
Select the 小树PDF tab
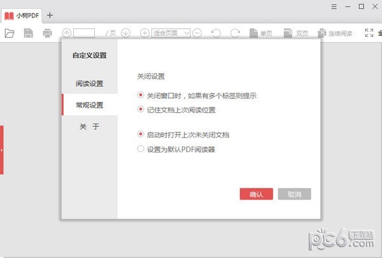click(22, 16)
